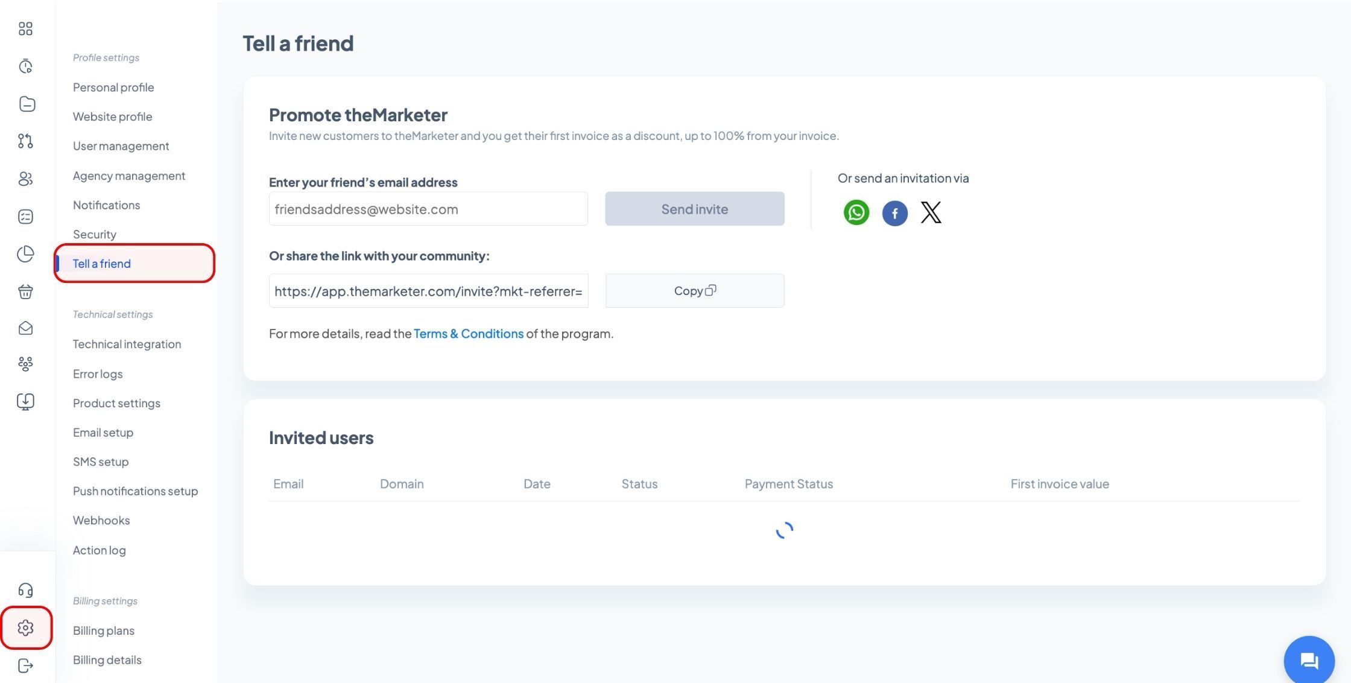Select the invite link text field

pyautogui.click(x=428, y=291)
